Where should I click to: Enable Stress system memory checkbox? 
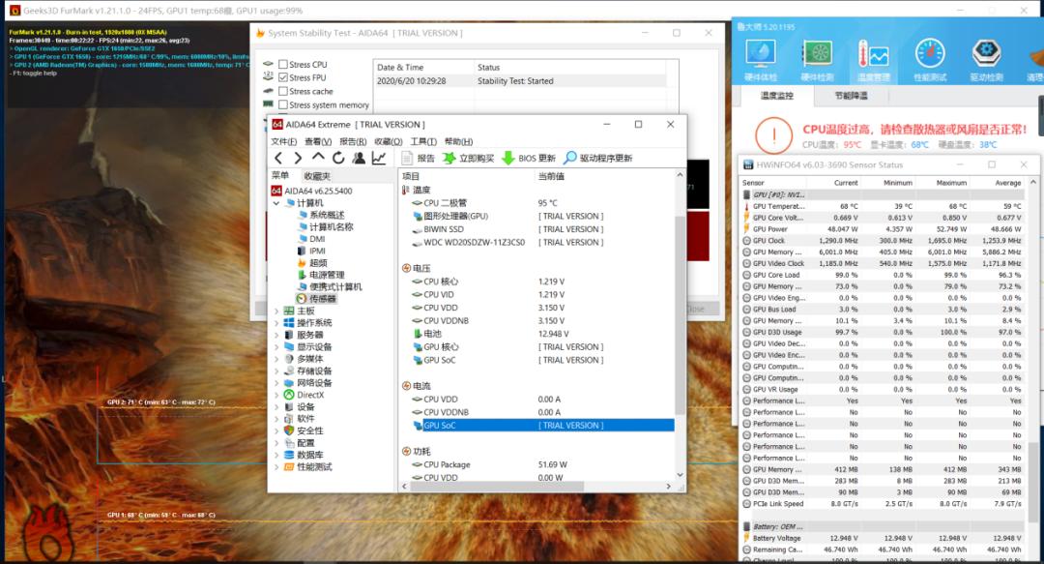click(x=283, y=104)
